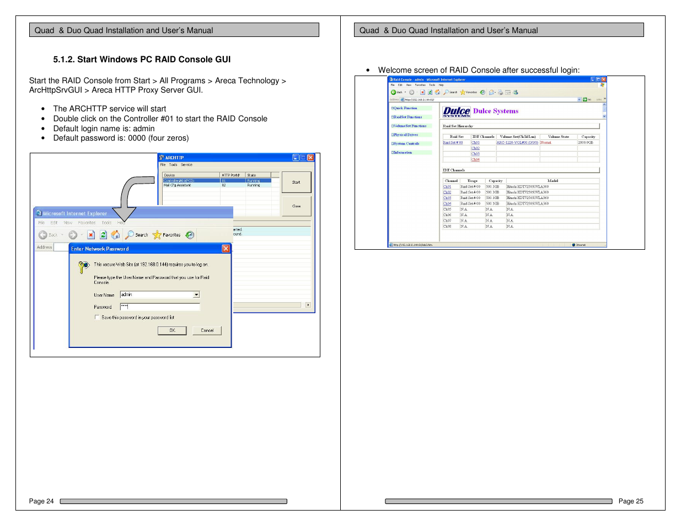Screen dimensions: 681x526
Task: Open Ch02 link in the Raid Set Hierarchy table
Action: [x=475, y=148]
